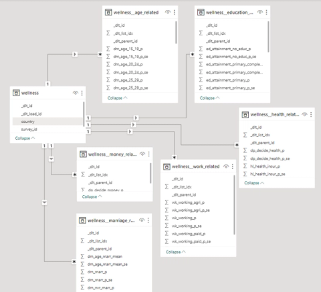Select the relationship arrow toward wellness__education
This screenshot has height=292, width=321.
click(x=136, y=118)
